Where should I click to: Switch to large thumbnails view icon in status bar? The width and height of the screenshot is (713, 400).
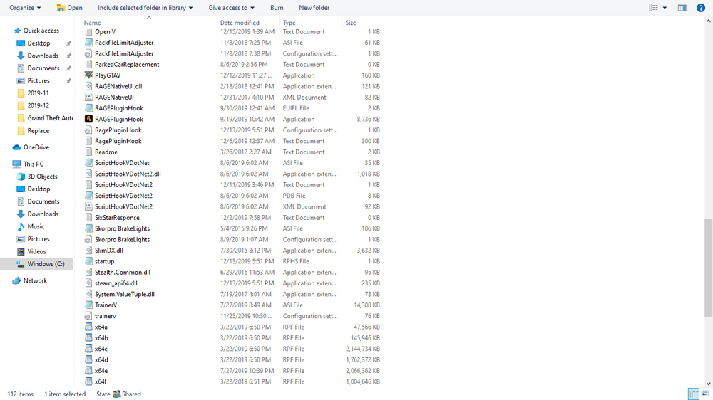[705, 394]
